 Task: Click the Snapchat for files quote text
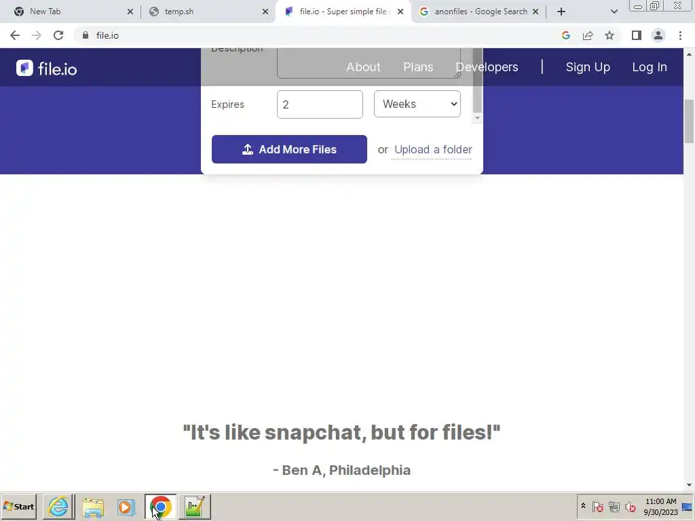(341, 432)
